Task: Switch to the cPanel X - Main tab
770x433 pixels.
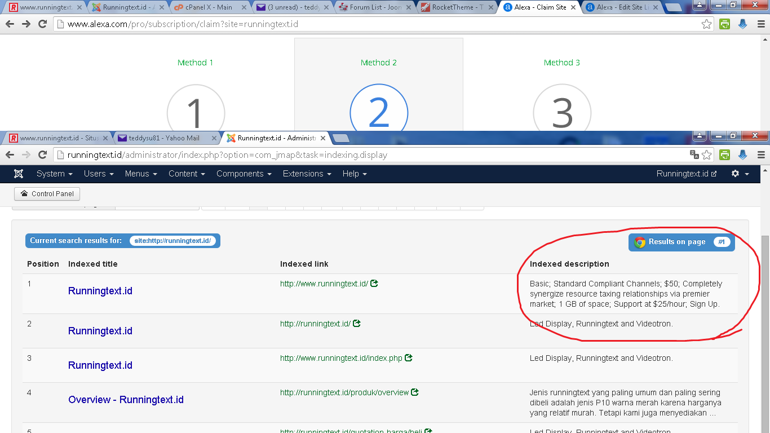Action: tap(209, 7)
